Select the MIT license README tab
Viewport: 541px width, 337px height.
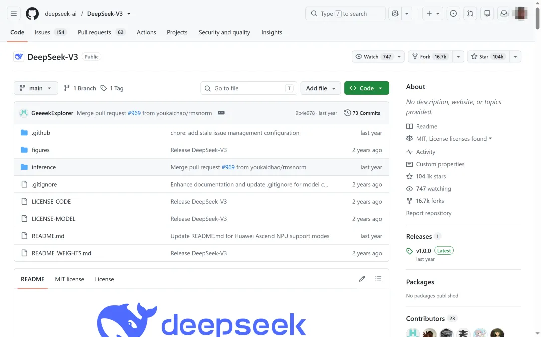[x=69, y=279]
